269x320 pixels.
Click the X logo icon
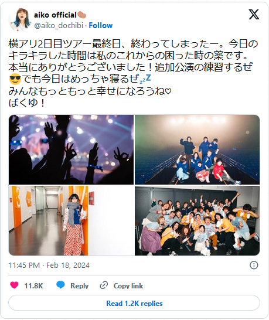(254, 14)
